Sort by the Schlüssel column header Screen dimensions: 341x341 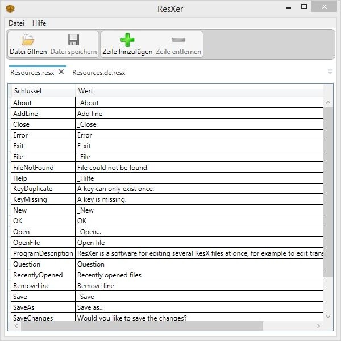pyautogui.click(x=43, y=91)
